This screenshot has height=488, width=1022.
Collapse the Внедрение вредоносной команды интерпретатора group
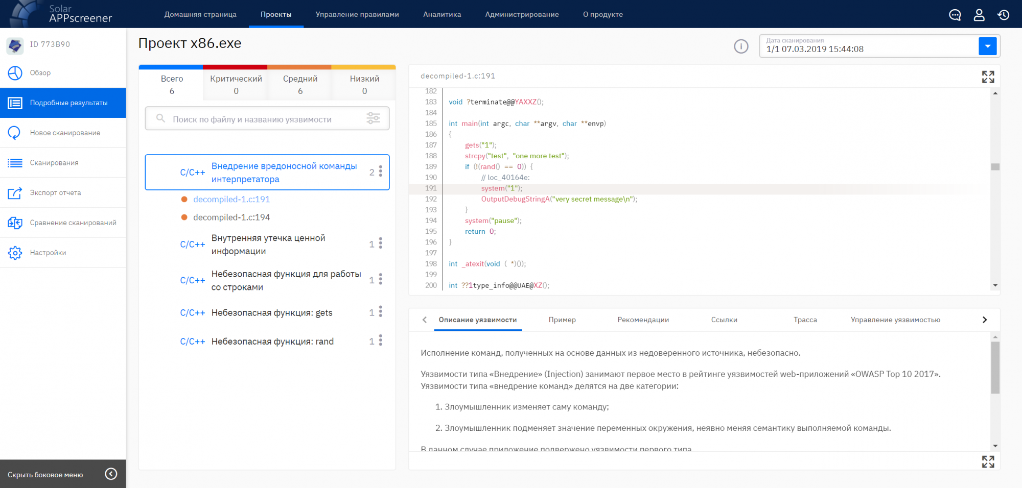(267, 173)
